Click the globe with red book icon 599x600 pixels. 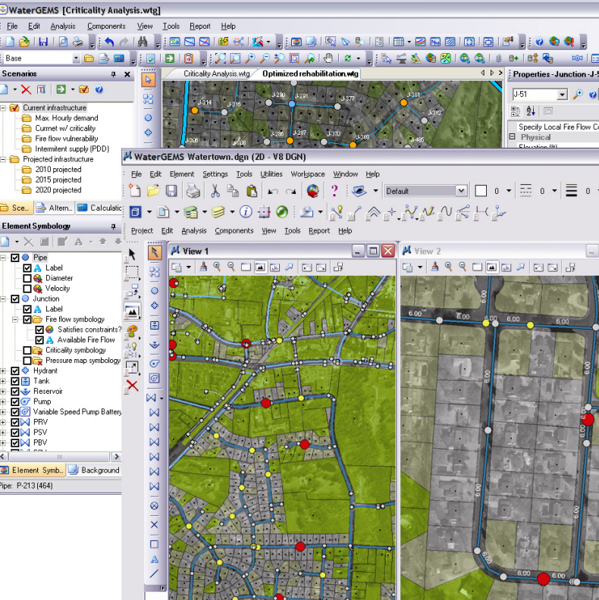pos(313,191)
